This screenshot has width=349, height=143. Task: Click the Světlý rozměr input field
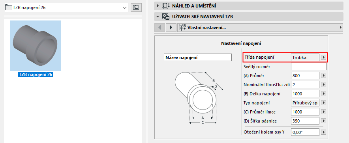pos(308,67)
